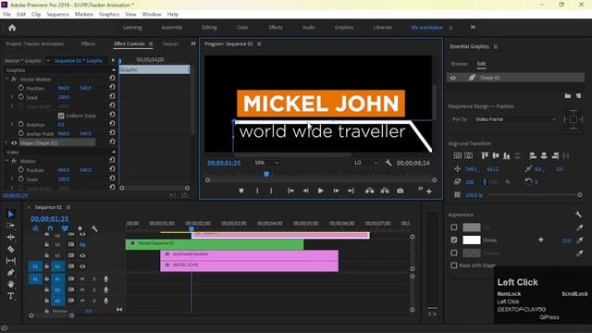Viewport: 592px width, 333px height.
Task: Show more workspaces chevron
Action: click(x=473, y=27)
